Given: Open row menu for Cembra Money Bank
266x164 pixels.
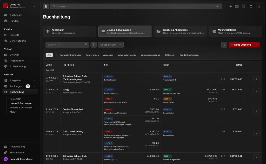Looking at the screenshot, I should point(256,111).
